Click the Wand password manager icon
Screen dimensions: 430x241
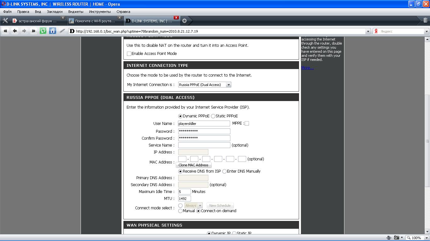[62, 31]
